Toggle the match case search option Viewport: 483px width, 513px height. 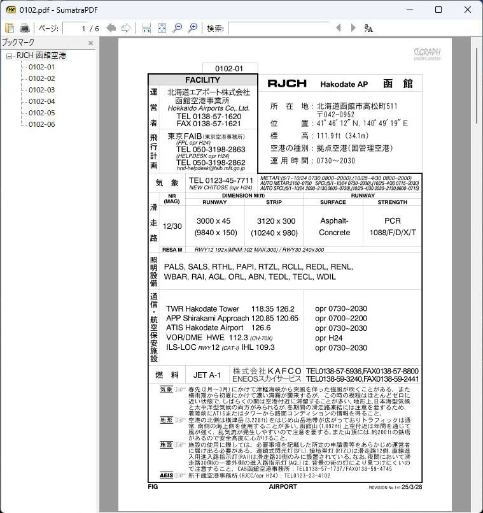point(368,28)
